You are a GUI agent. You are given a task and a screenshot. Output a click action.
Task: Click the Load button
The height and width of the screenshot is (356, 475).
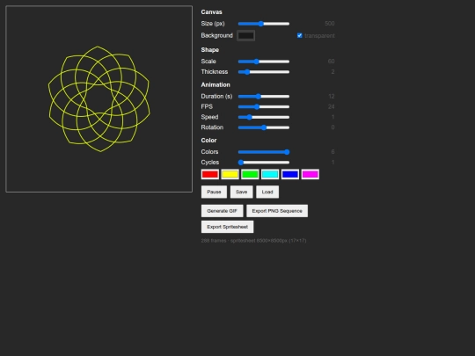click(x=267, y=192)
